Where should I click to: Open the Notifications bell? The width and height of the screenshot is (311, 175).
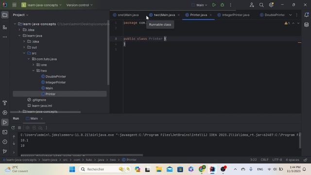(x=306, y=15)
